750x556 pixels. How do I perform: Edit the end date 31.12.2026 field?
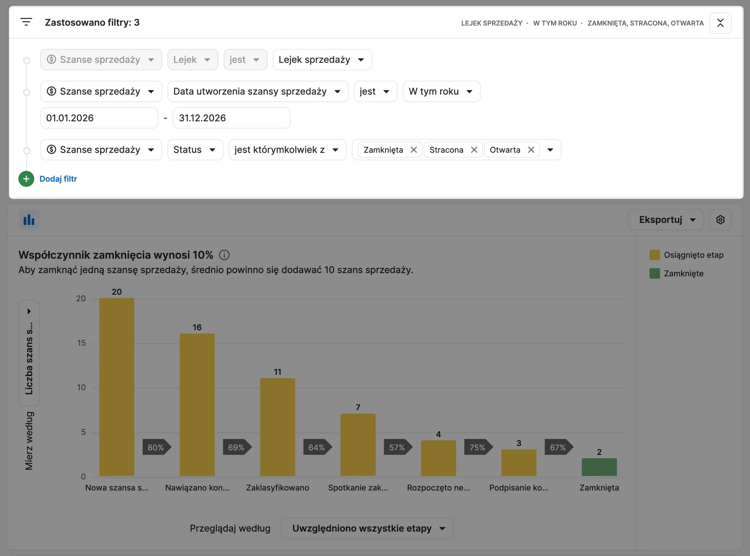232,118
